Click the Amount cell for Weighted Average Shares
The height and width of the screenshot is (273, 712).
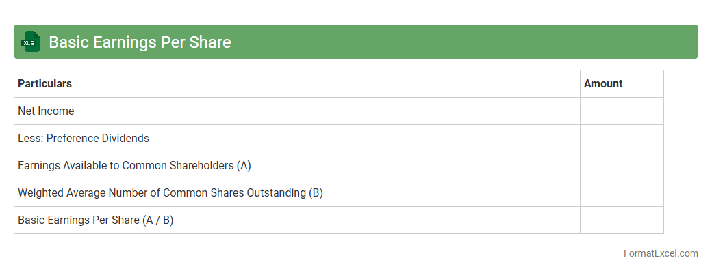[622, 193]
